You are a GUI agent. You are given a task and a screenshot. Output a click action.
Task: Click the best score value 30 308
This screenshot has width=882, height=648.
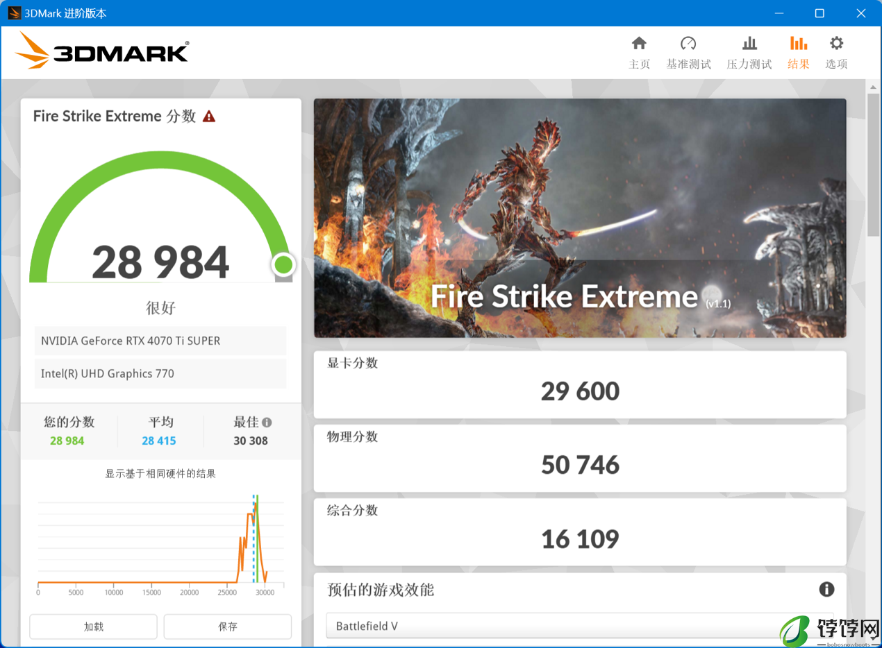pyautogui.click(x=251, y=441)
